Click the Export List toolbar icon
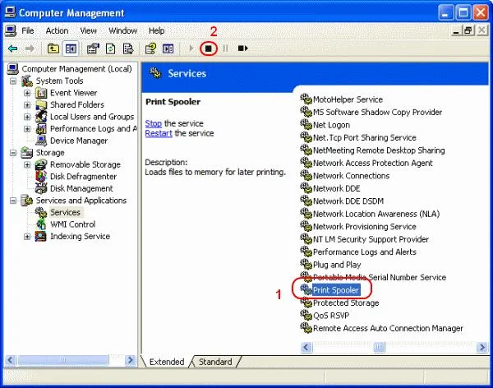This screenshot has width=493, height=388. [128, 48]
